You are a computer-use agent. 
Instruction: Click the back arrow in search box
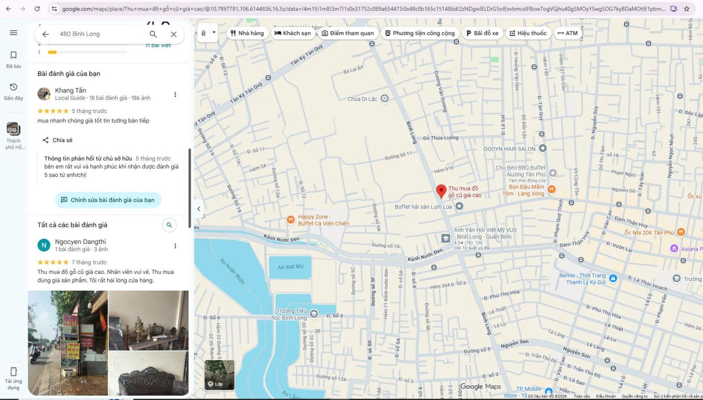point(45,34)
